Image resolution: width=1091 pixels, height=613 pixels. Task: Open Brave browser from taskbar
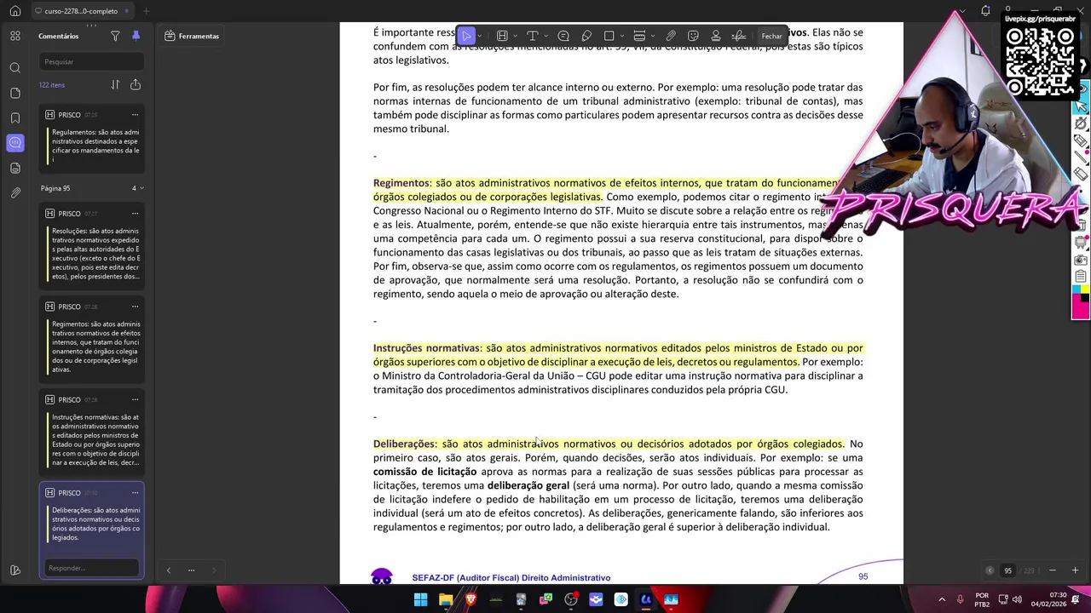470,599
